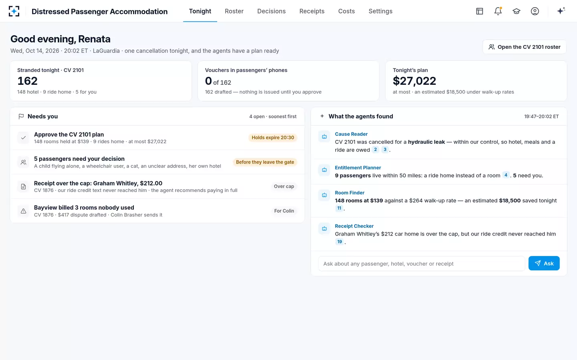Click the Over cap badge
This screenshot has width=577, height=360.
(x=284, y=186)
